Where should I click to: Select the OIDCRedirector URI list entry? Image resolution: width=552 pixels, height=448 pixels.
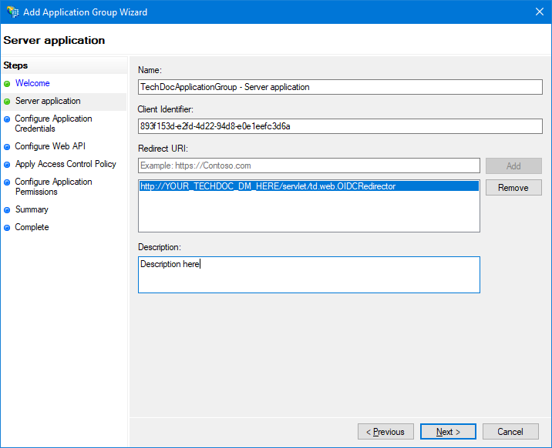pos(309,186)
